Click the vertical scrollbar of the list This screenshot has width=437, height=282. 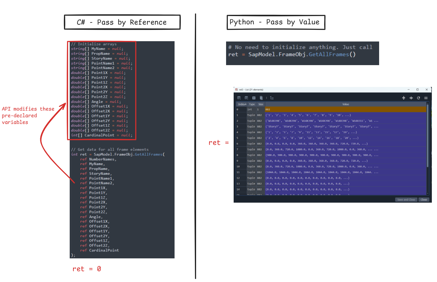(428, 136)
